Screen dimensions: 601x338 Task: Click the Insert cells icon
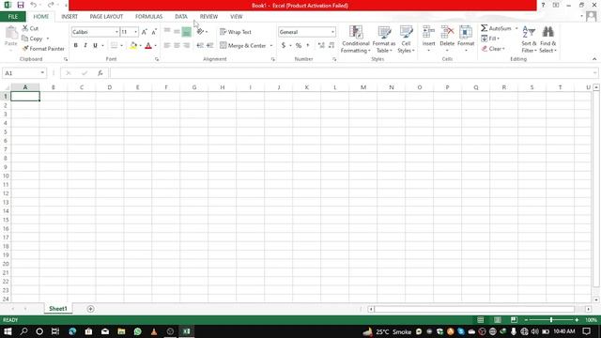click(428, 32)
